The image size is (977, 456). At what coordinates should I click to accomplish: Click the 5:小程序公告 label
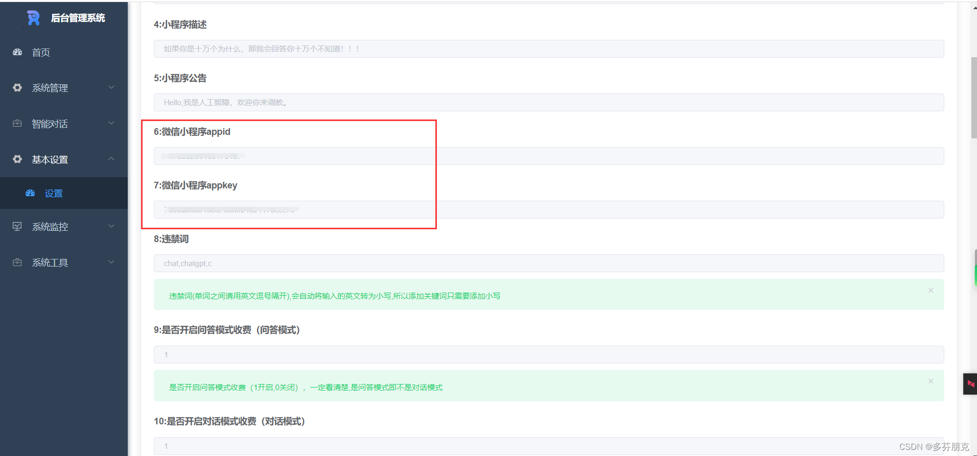click(180, 78)
